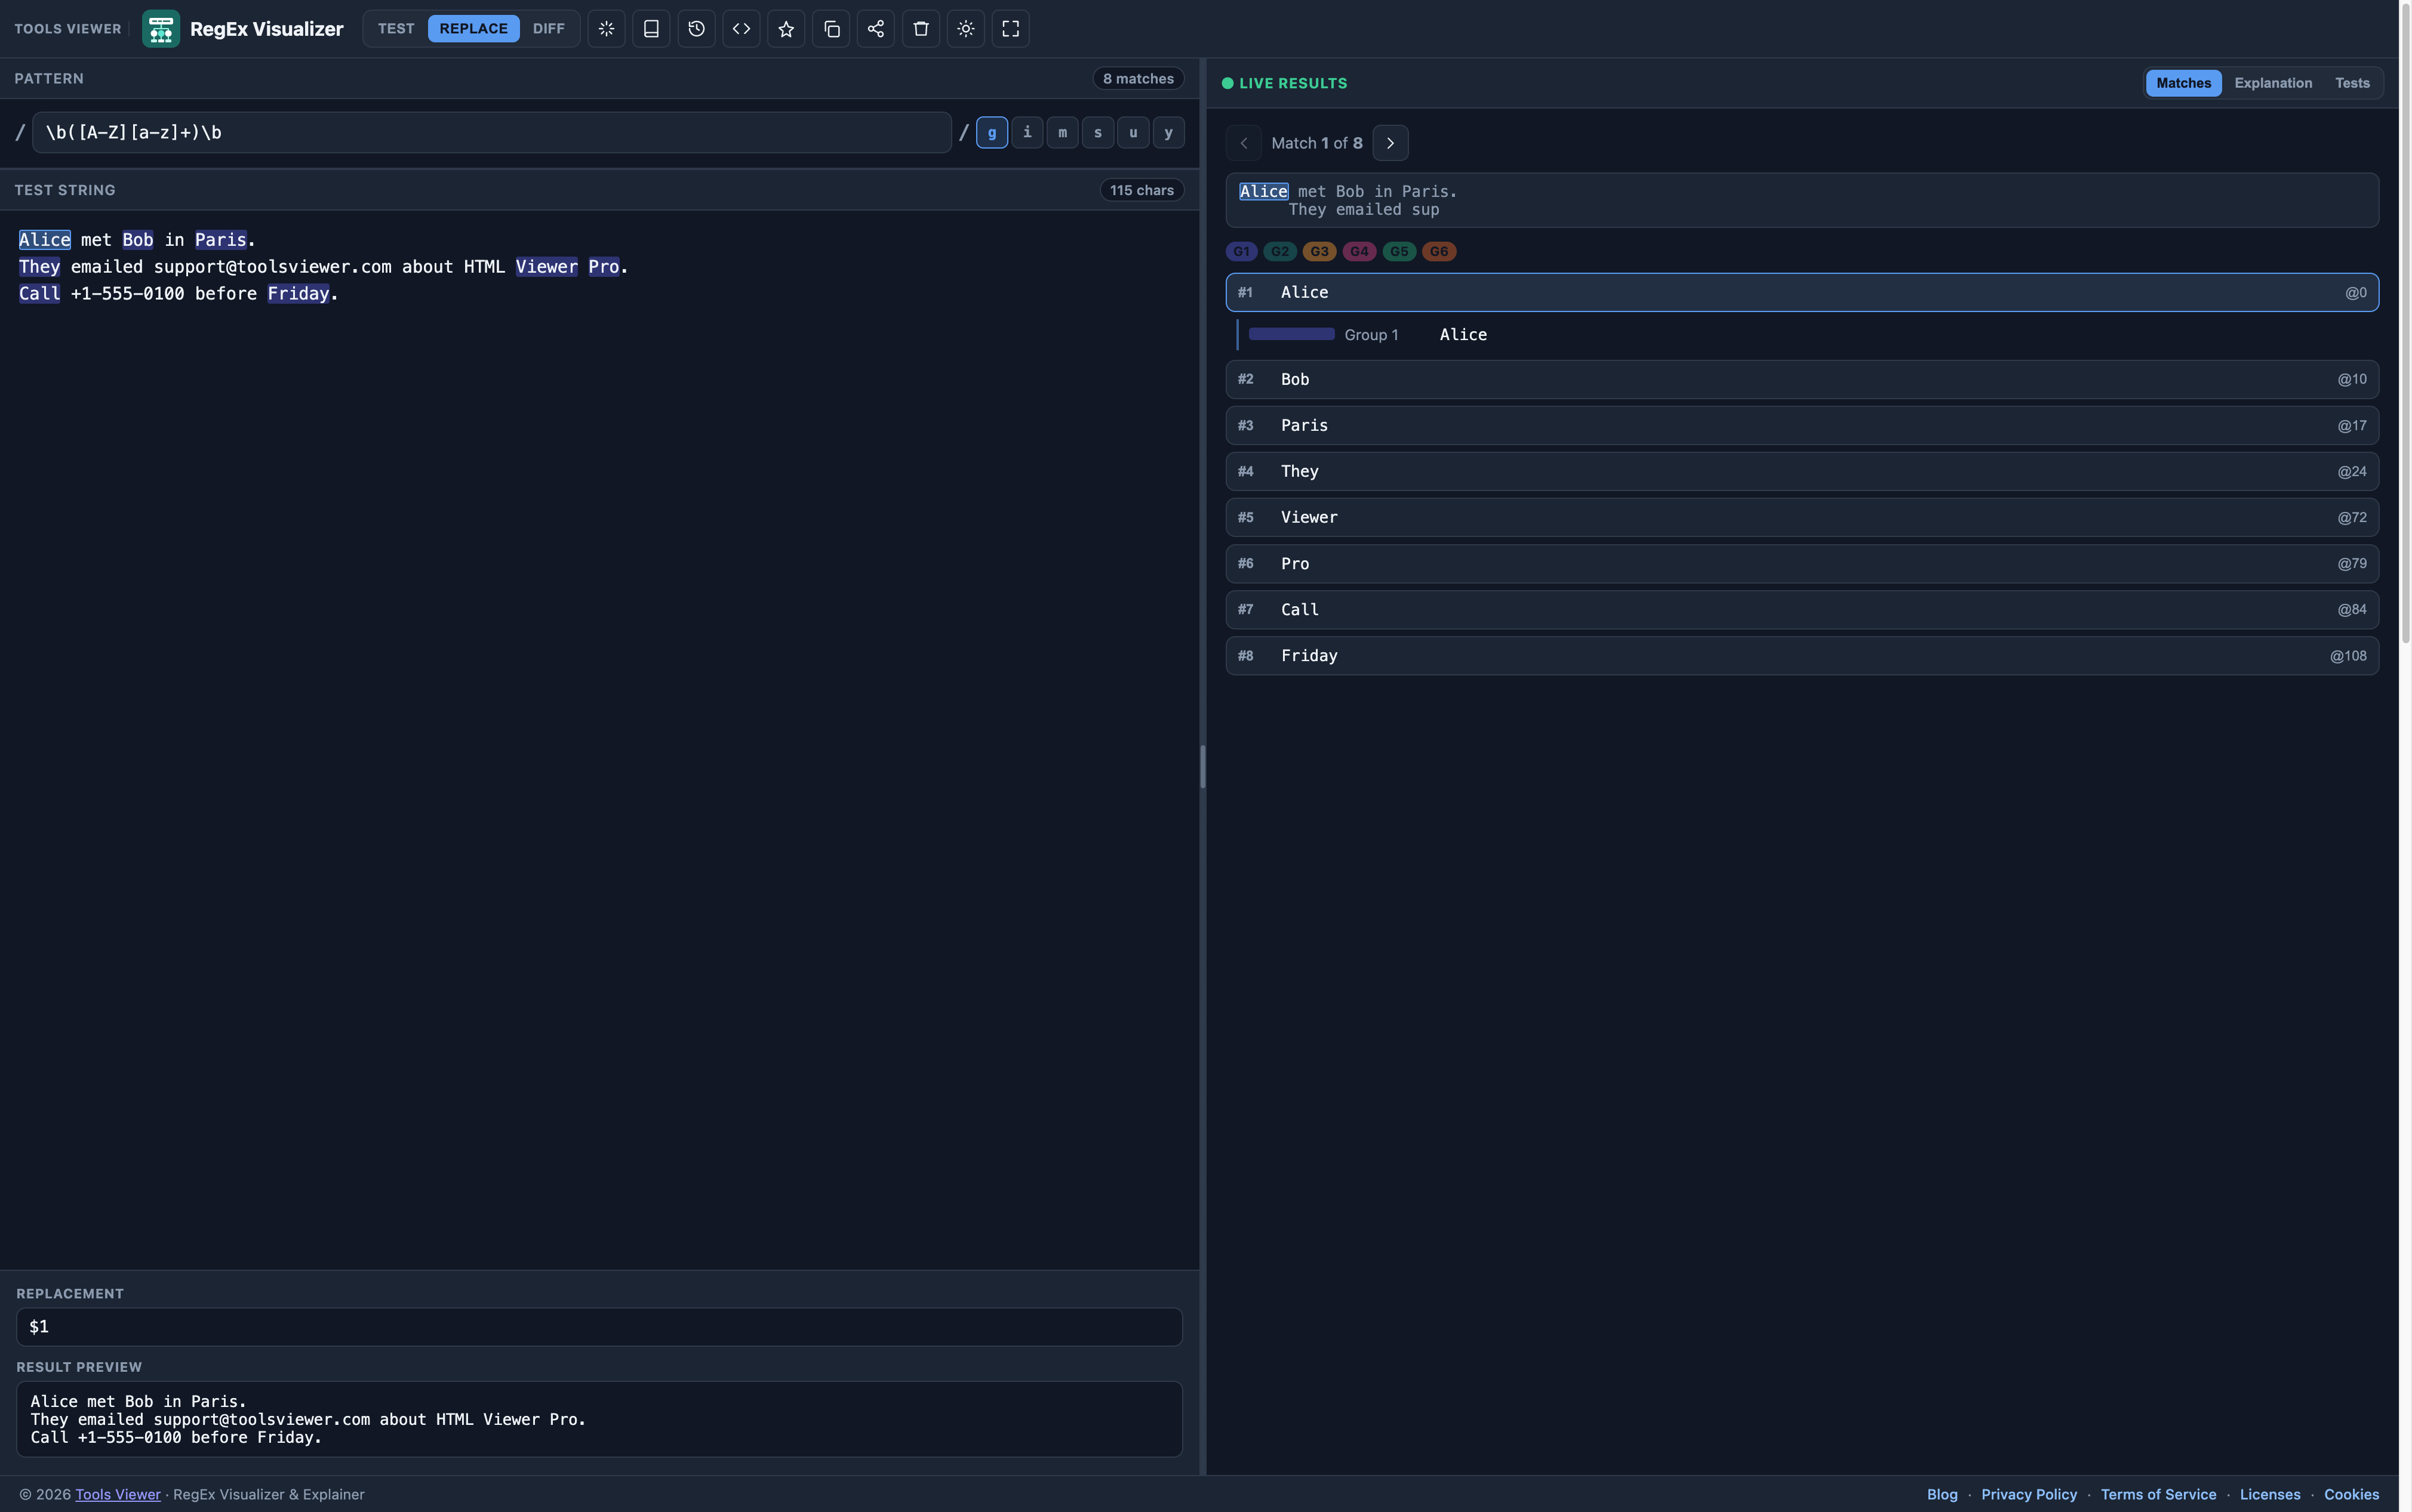
Task: Click the G3 group color badge
Action: 1319,252
